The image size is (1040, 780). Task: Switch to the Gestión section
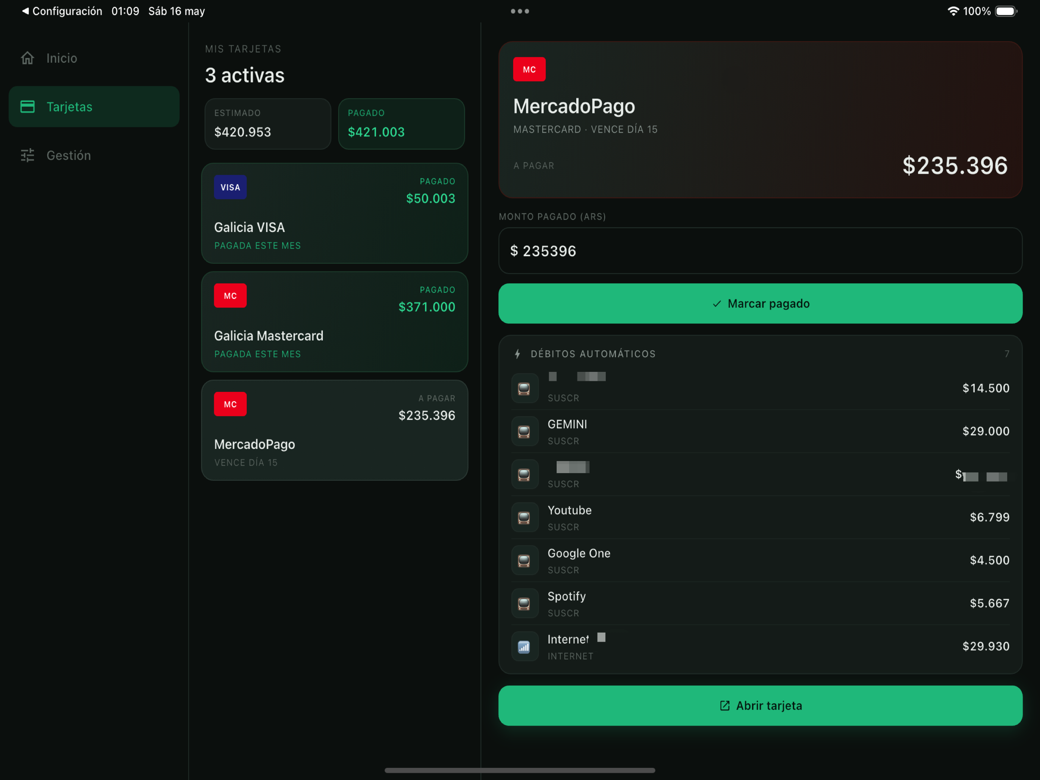tap(94, 155)
